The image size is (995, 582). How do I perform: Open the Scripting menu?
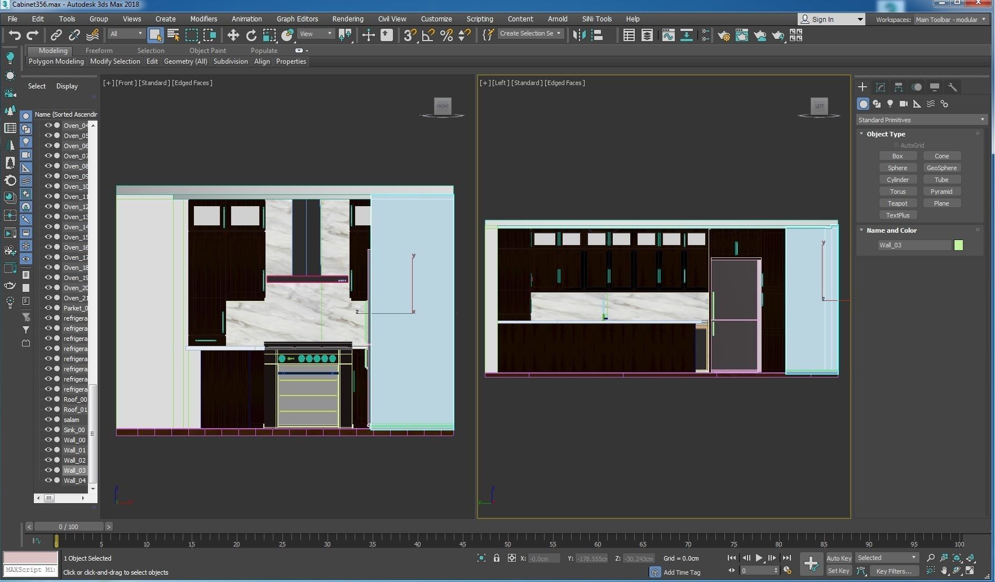pyautogui.click(x=480, y=19)
